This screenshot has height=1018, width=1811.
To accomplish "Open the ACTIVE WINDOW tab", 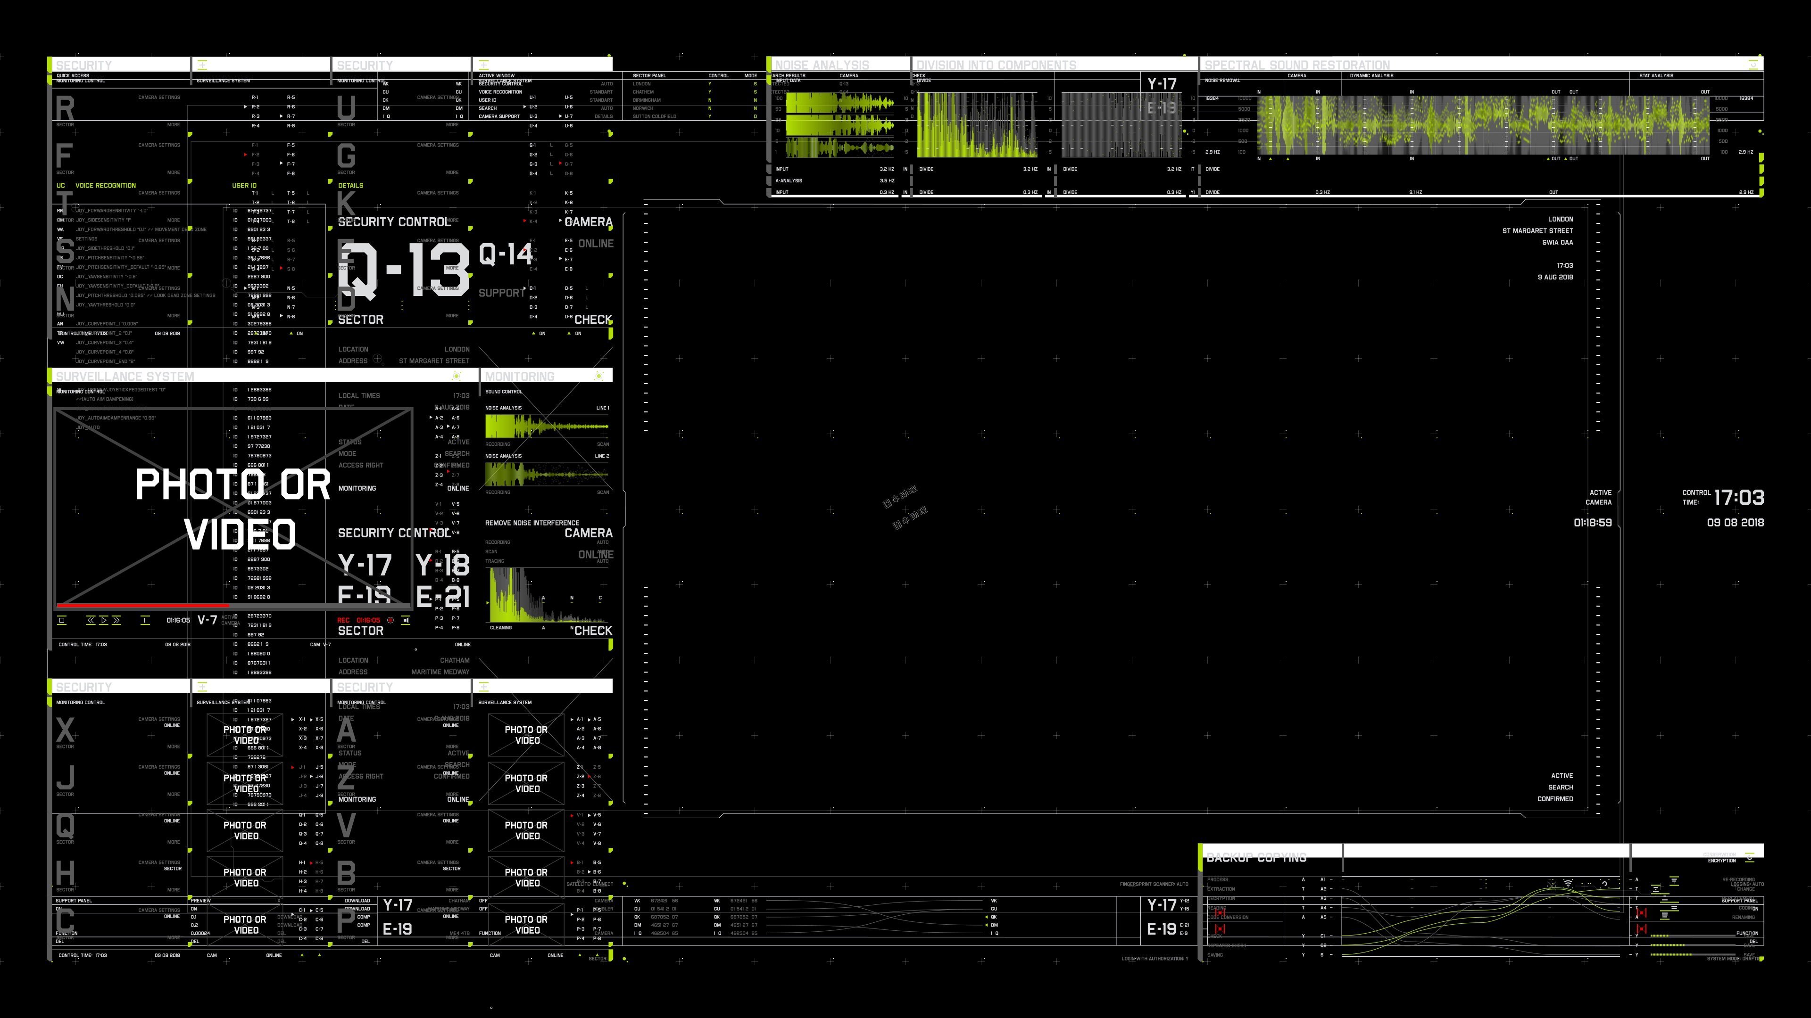I will pyautogui.click(x=496, y=76).
